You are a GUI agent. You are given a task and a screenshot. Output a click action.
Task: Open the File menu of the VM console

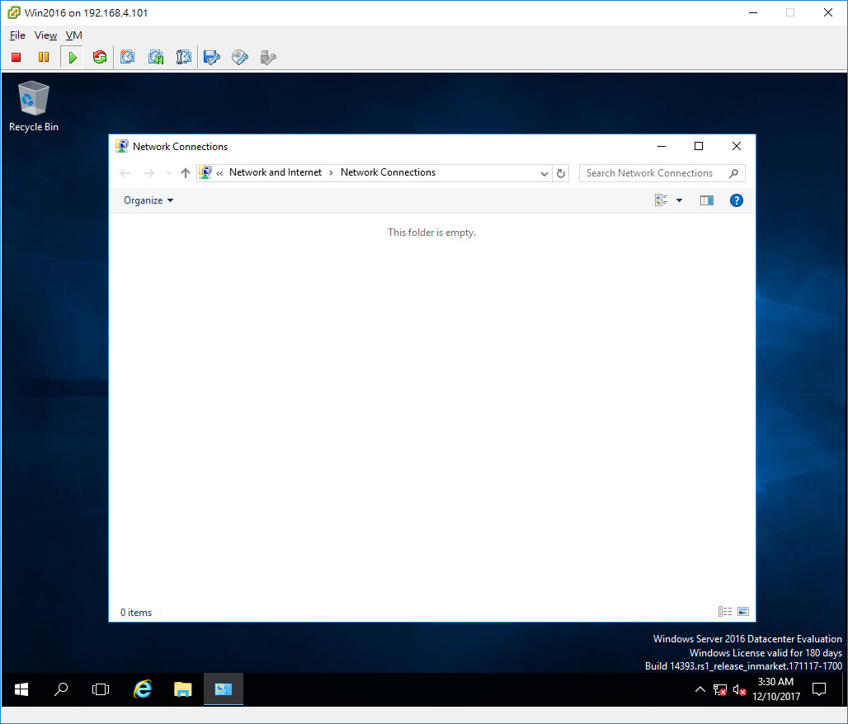17,35
